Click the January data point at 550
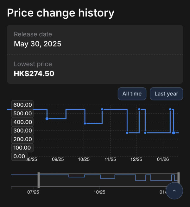Viewport: 190px width, 207px height. 170,109
